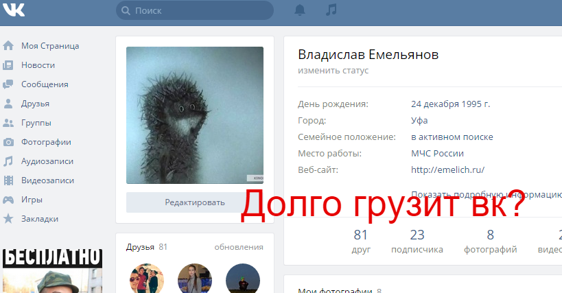Open Видеозаписи in sidebar
Screen dimensions: 562x293
(47, 180)
